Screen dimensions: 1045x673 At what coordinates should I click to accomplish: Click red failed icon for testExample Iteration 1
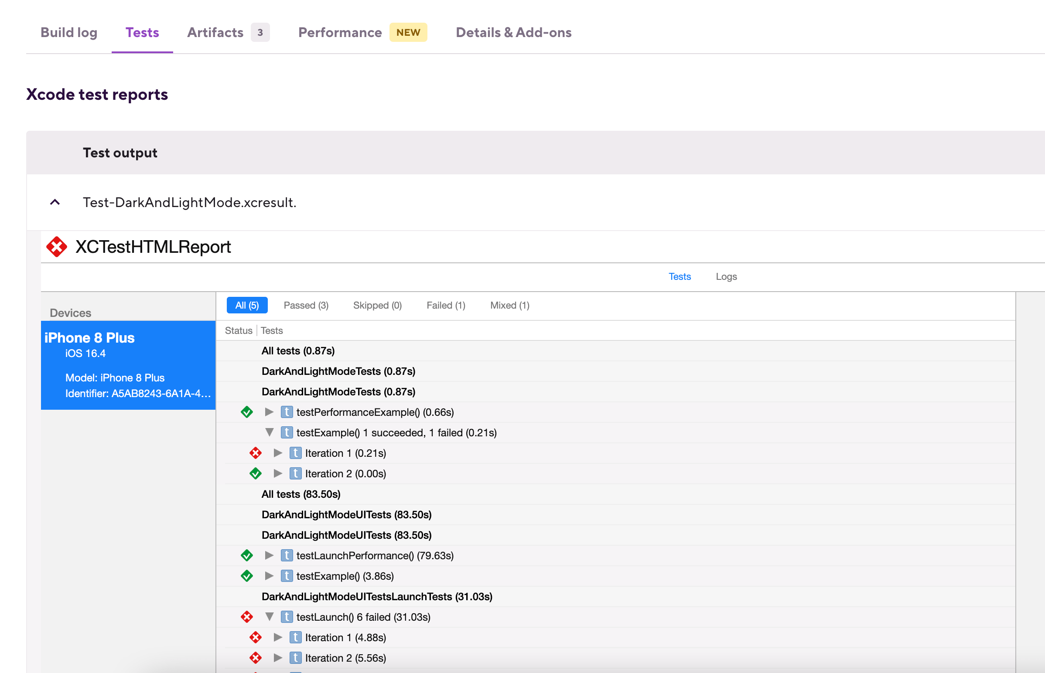pyautogui.click(x=255, y=453)
